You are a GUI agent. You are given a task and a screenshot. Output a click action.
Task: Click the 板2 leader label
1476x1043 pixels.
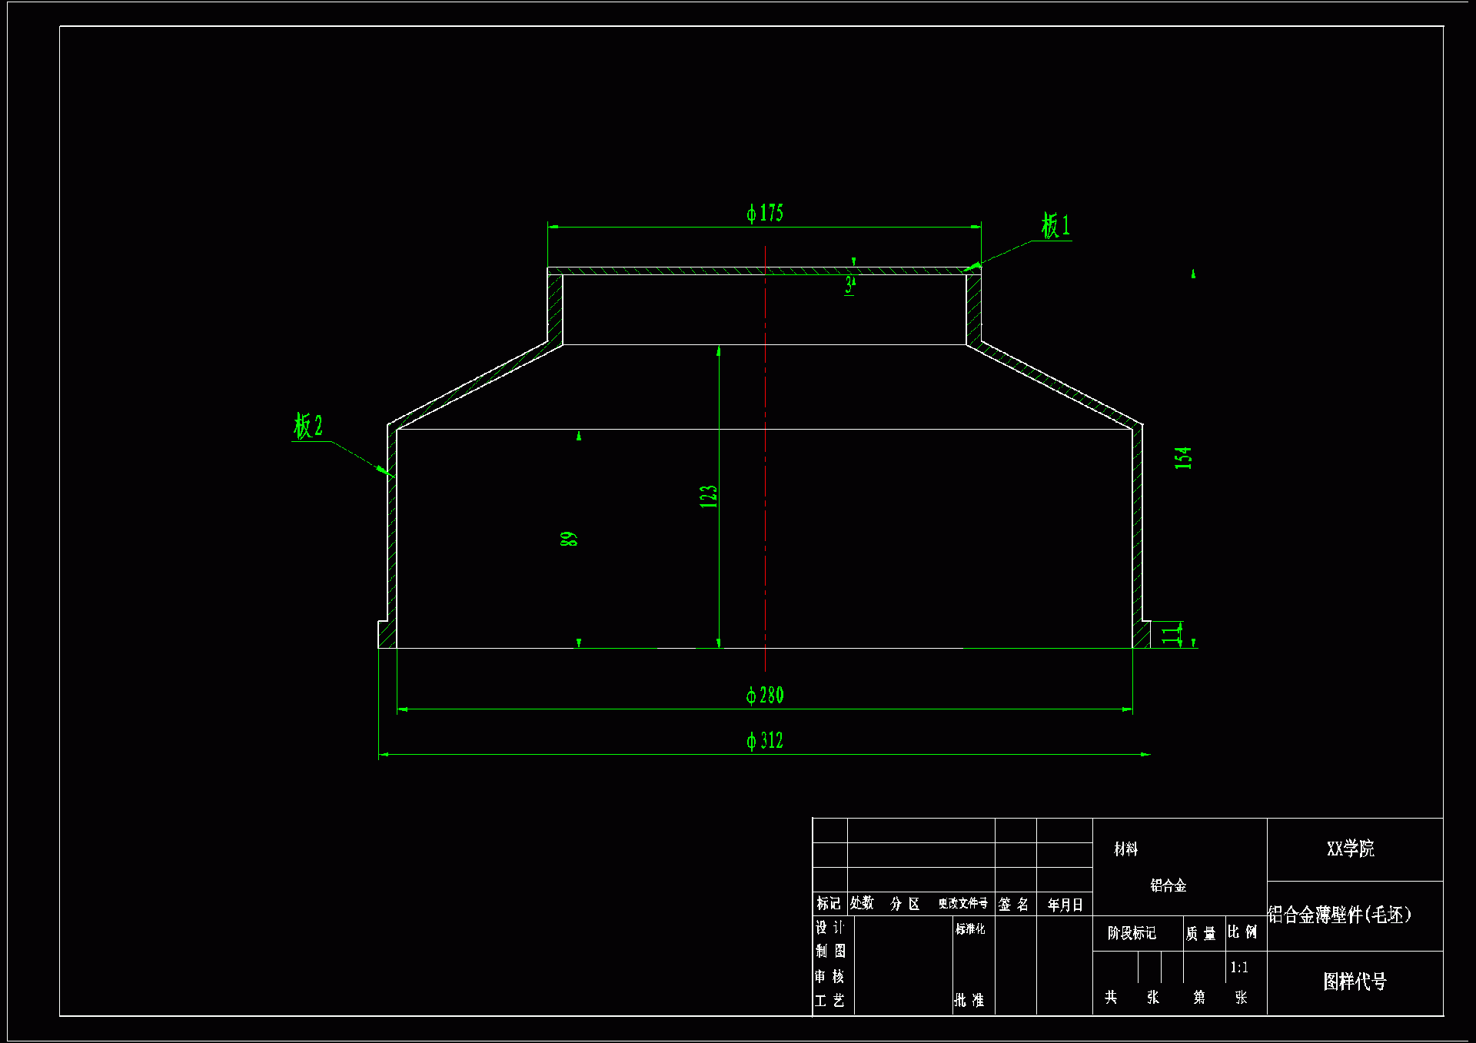tap(308, 426)
